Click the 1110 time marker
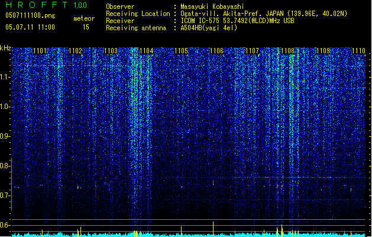This screenshot has width=372, height=237. point(358,51)
